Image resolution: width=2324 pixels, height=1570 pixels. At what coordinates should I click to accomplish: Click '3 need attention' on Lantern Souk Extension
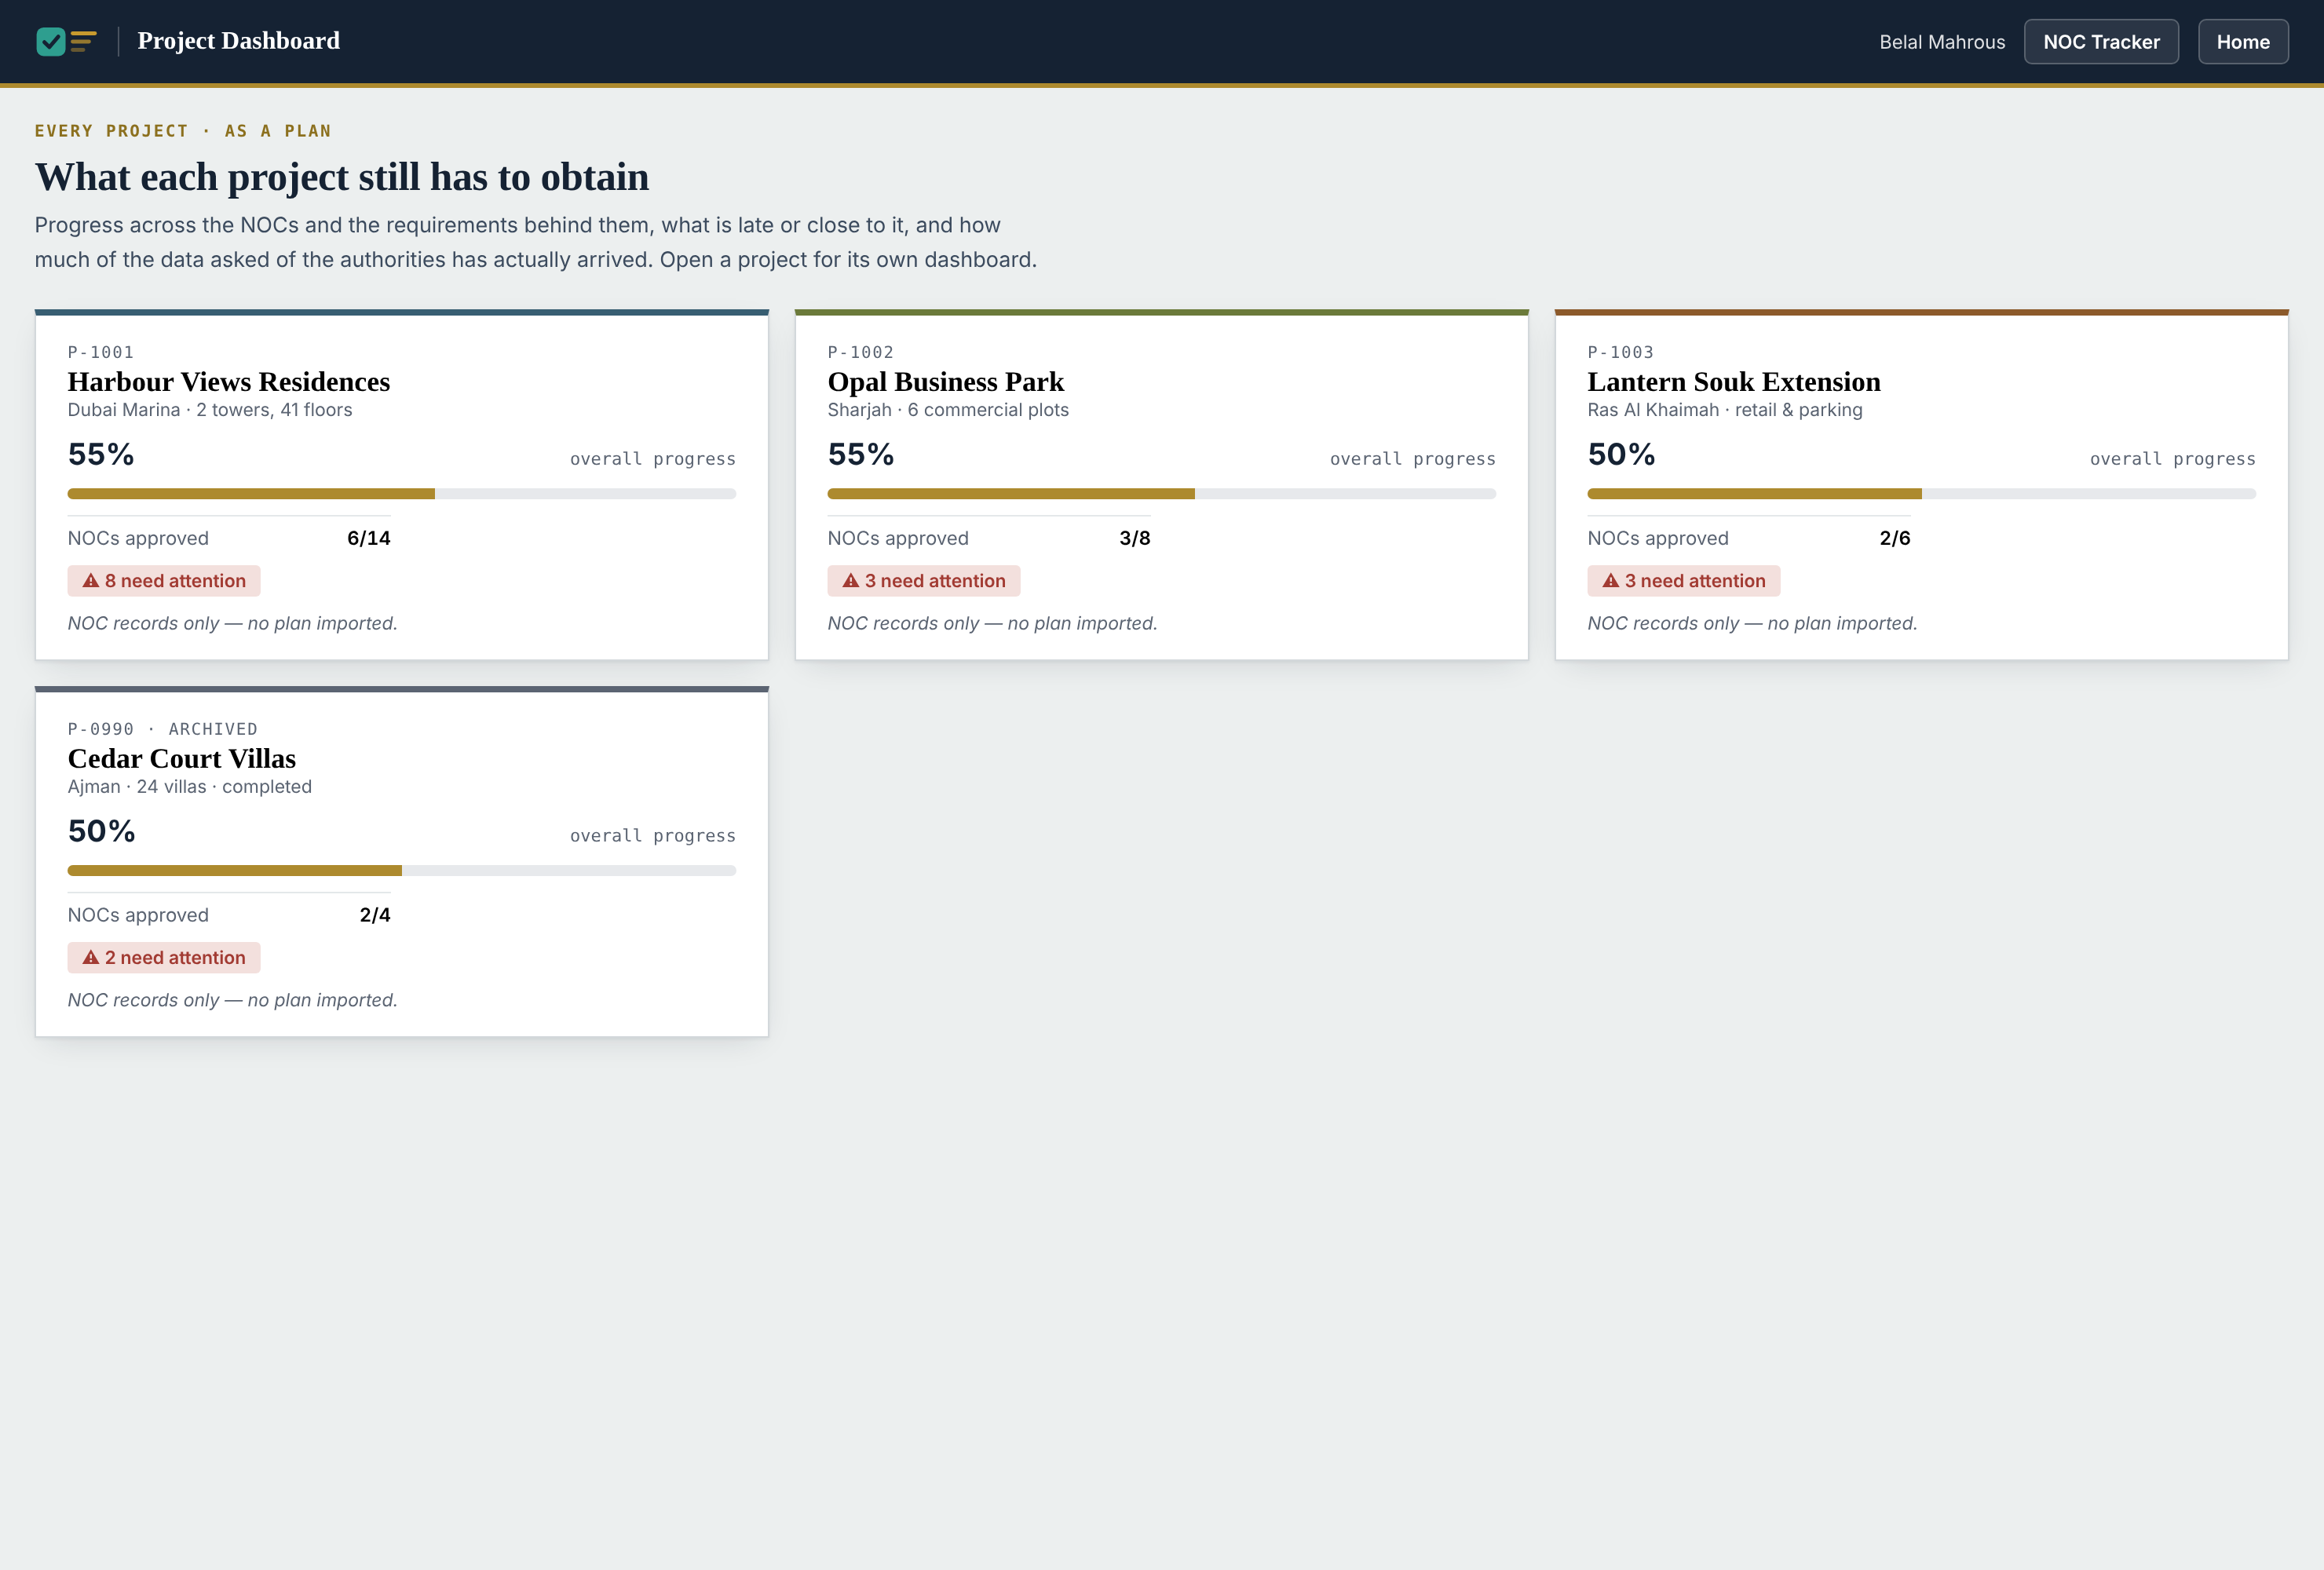point(1684,581)
